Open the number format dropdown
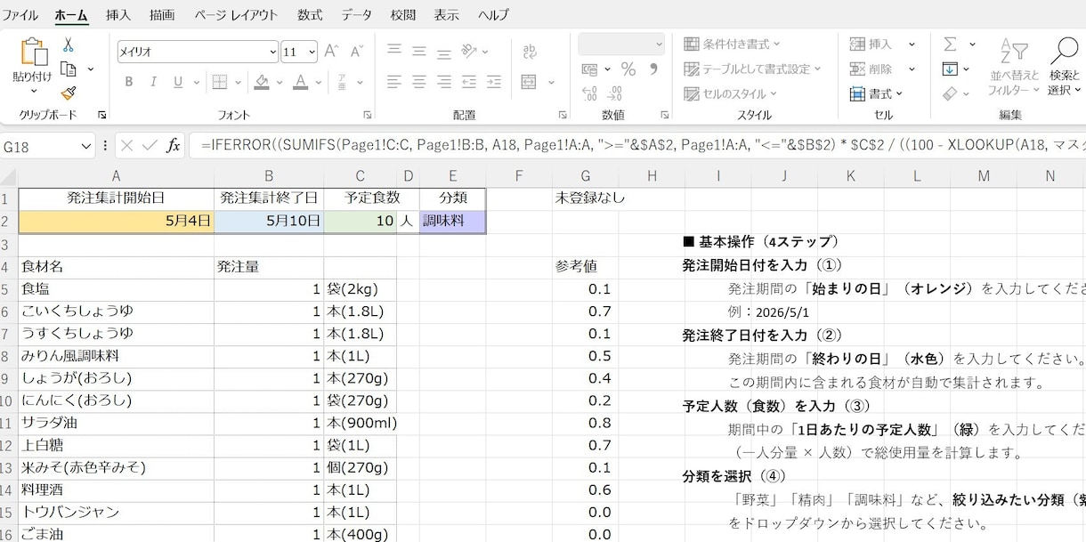 tap(659, 44)
